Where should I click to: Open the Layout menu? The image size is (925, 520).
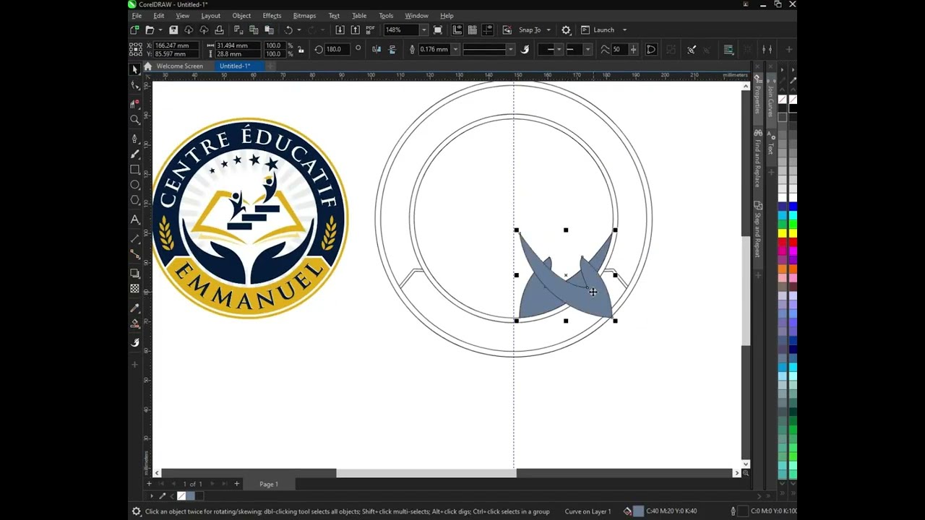point(210,16)
